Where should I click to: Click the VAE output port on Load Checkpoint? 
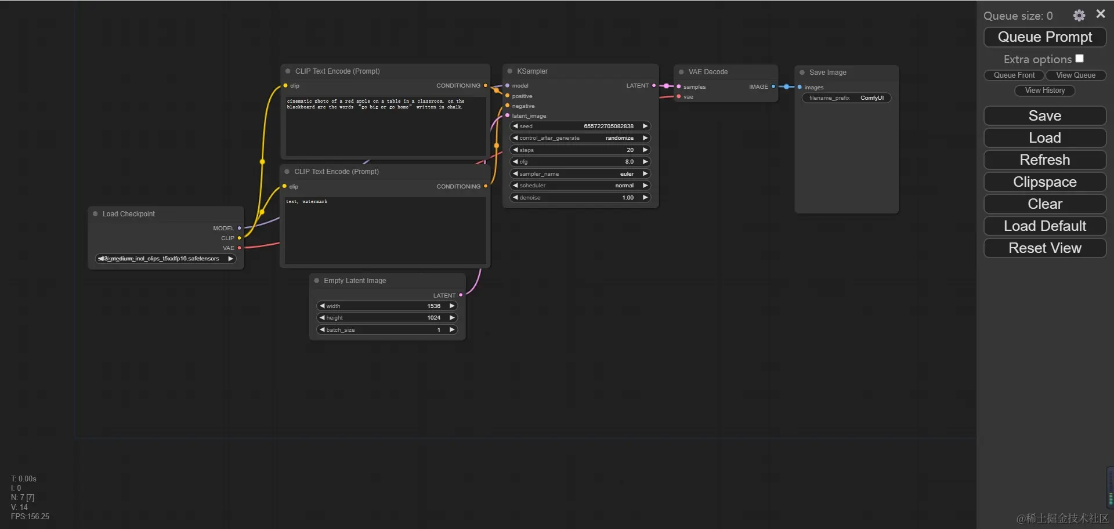pyautogui.click(x=239, y=248)
